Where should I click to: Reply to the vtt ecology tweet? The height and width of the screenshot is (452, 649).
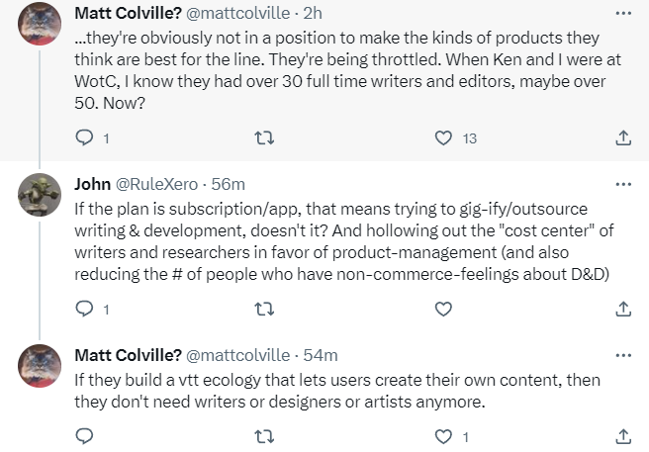click(x=85, y=434)
